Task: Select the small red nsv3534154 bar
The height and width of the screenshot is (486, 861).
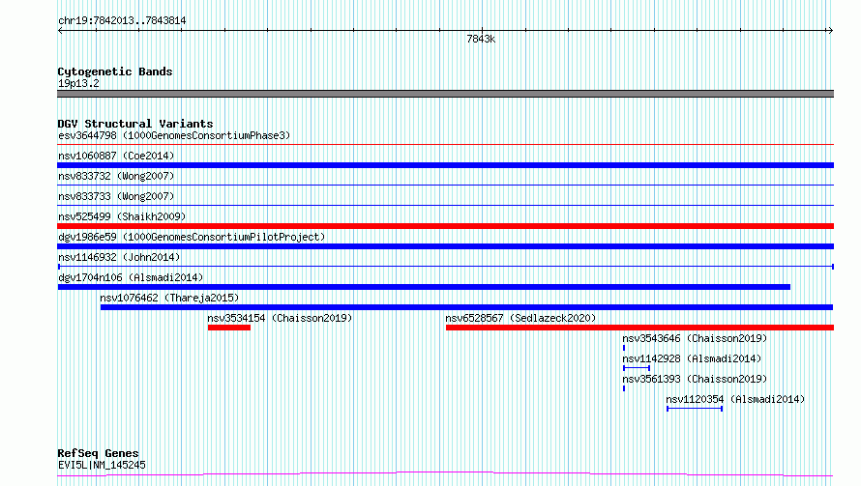Action: (229, 328)
